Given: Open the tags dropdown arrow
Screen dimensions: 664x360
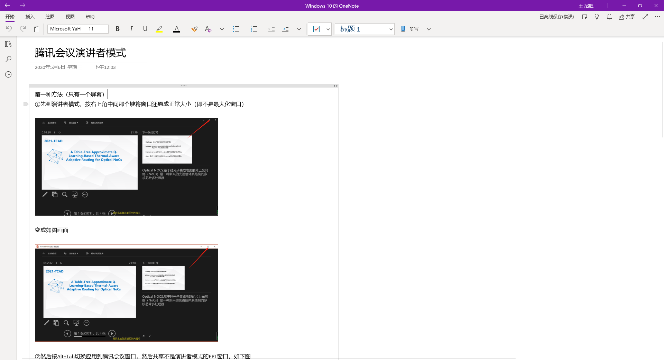Looking at the screenshot, I should coord(328,29).
